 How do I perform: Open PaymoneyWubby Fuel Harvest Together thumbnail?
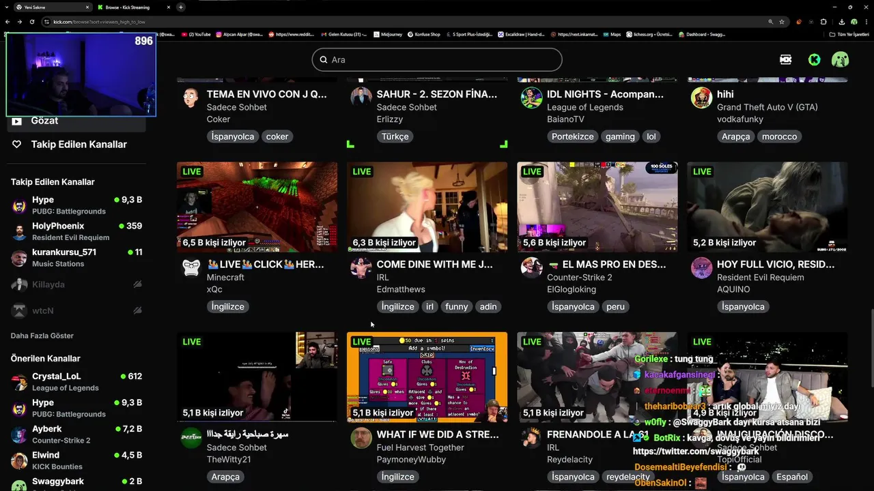point(427,377)
